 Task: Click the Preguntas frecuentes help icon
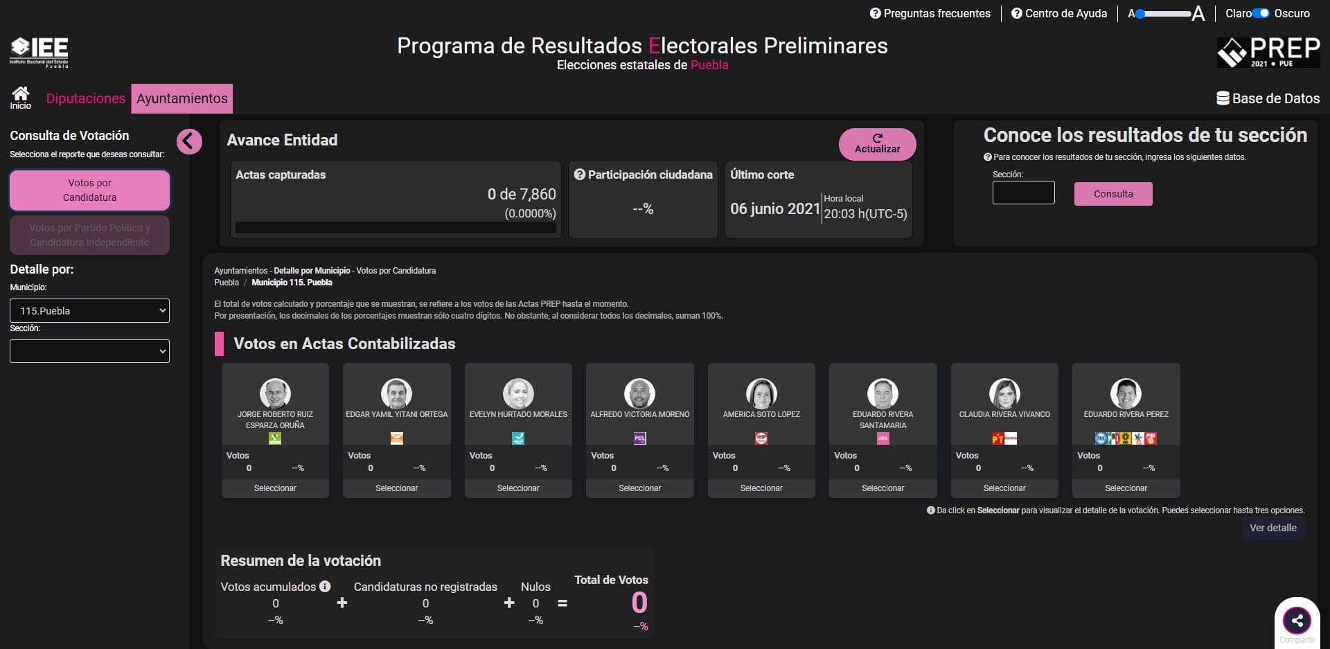(x=875, y=13)
